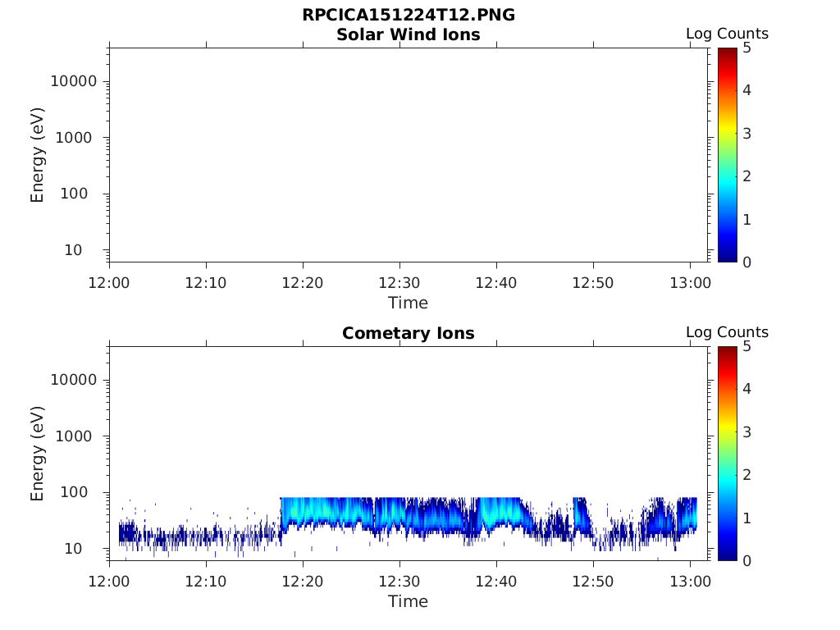
Task: Click colorbar value 4 on Solar Wind colorbar
Action: (x=746, y=90)
